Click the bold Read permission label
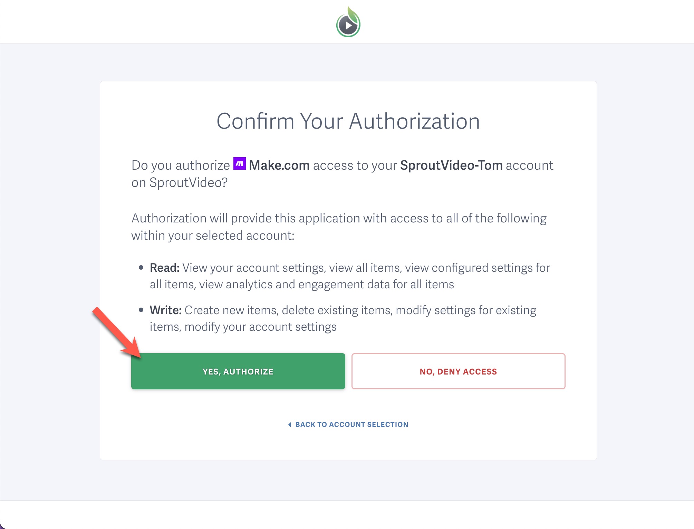This screenshot has width=694, height=529. click(164, 268)
